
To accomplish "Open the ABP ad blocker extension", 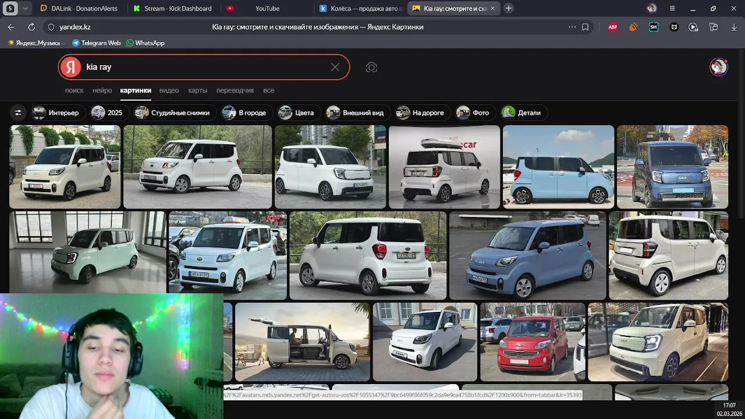I will tap(613, 27).
